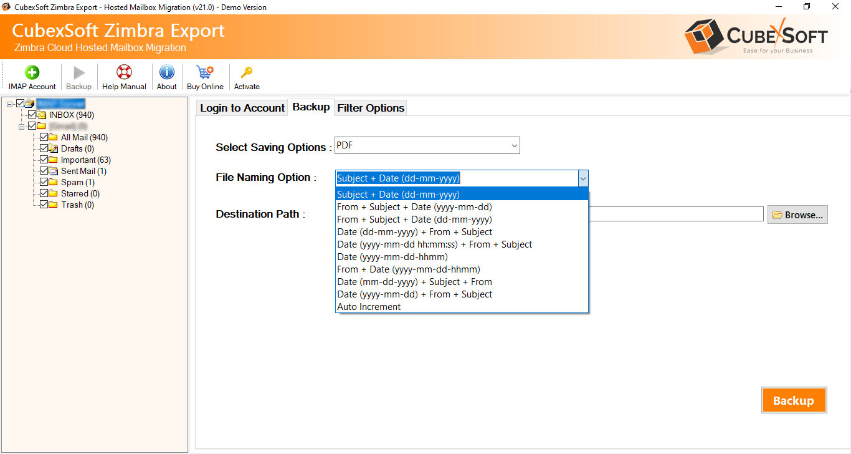Select the Sent Mail (1) tree label
Viewport: 851px width, 454px height.
click(83, 171)
